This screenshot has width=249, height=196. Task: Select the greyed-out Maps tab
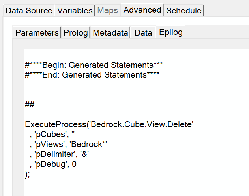pyautogui.click(x=108, y=11)
